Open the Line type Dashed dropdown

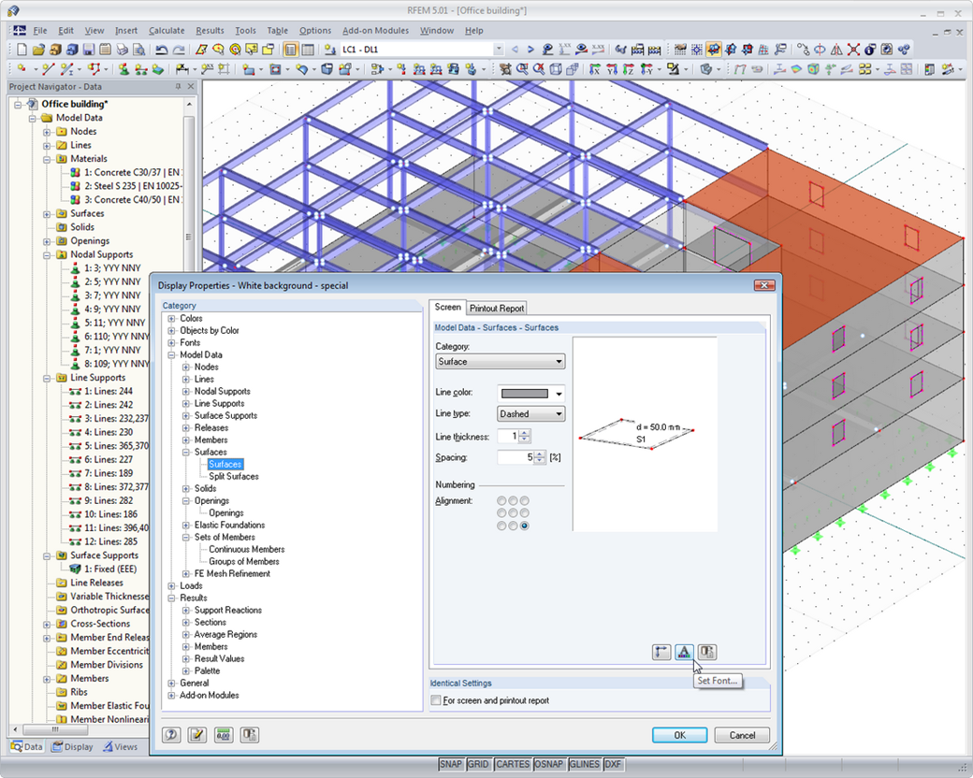(531, 414)
